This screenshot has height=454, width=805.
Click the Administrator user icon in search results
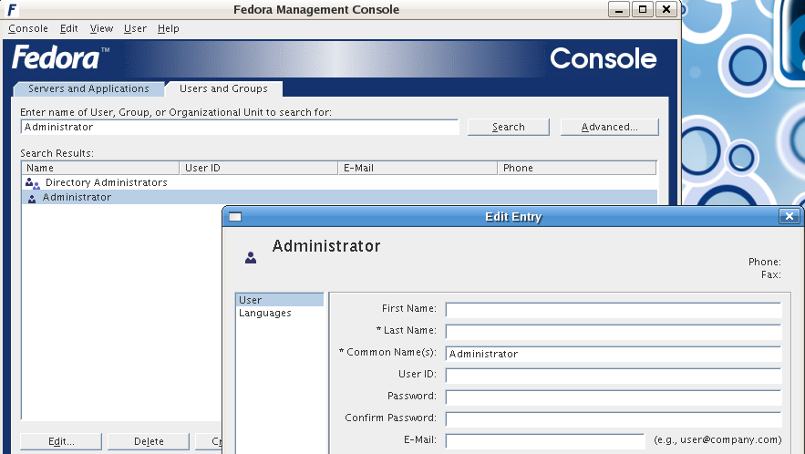pyautogui.click(x=32, y=198)
